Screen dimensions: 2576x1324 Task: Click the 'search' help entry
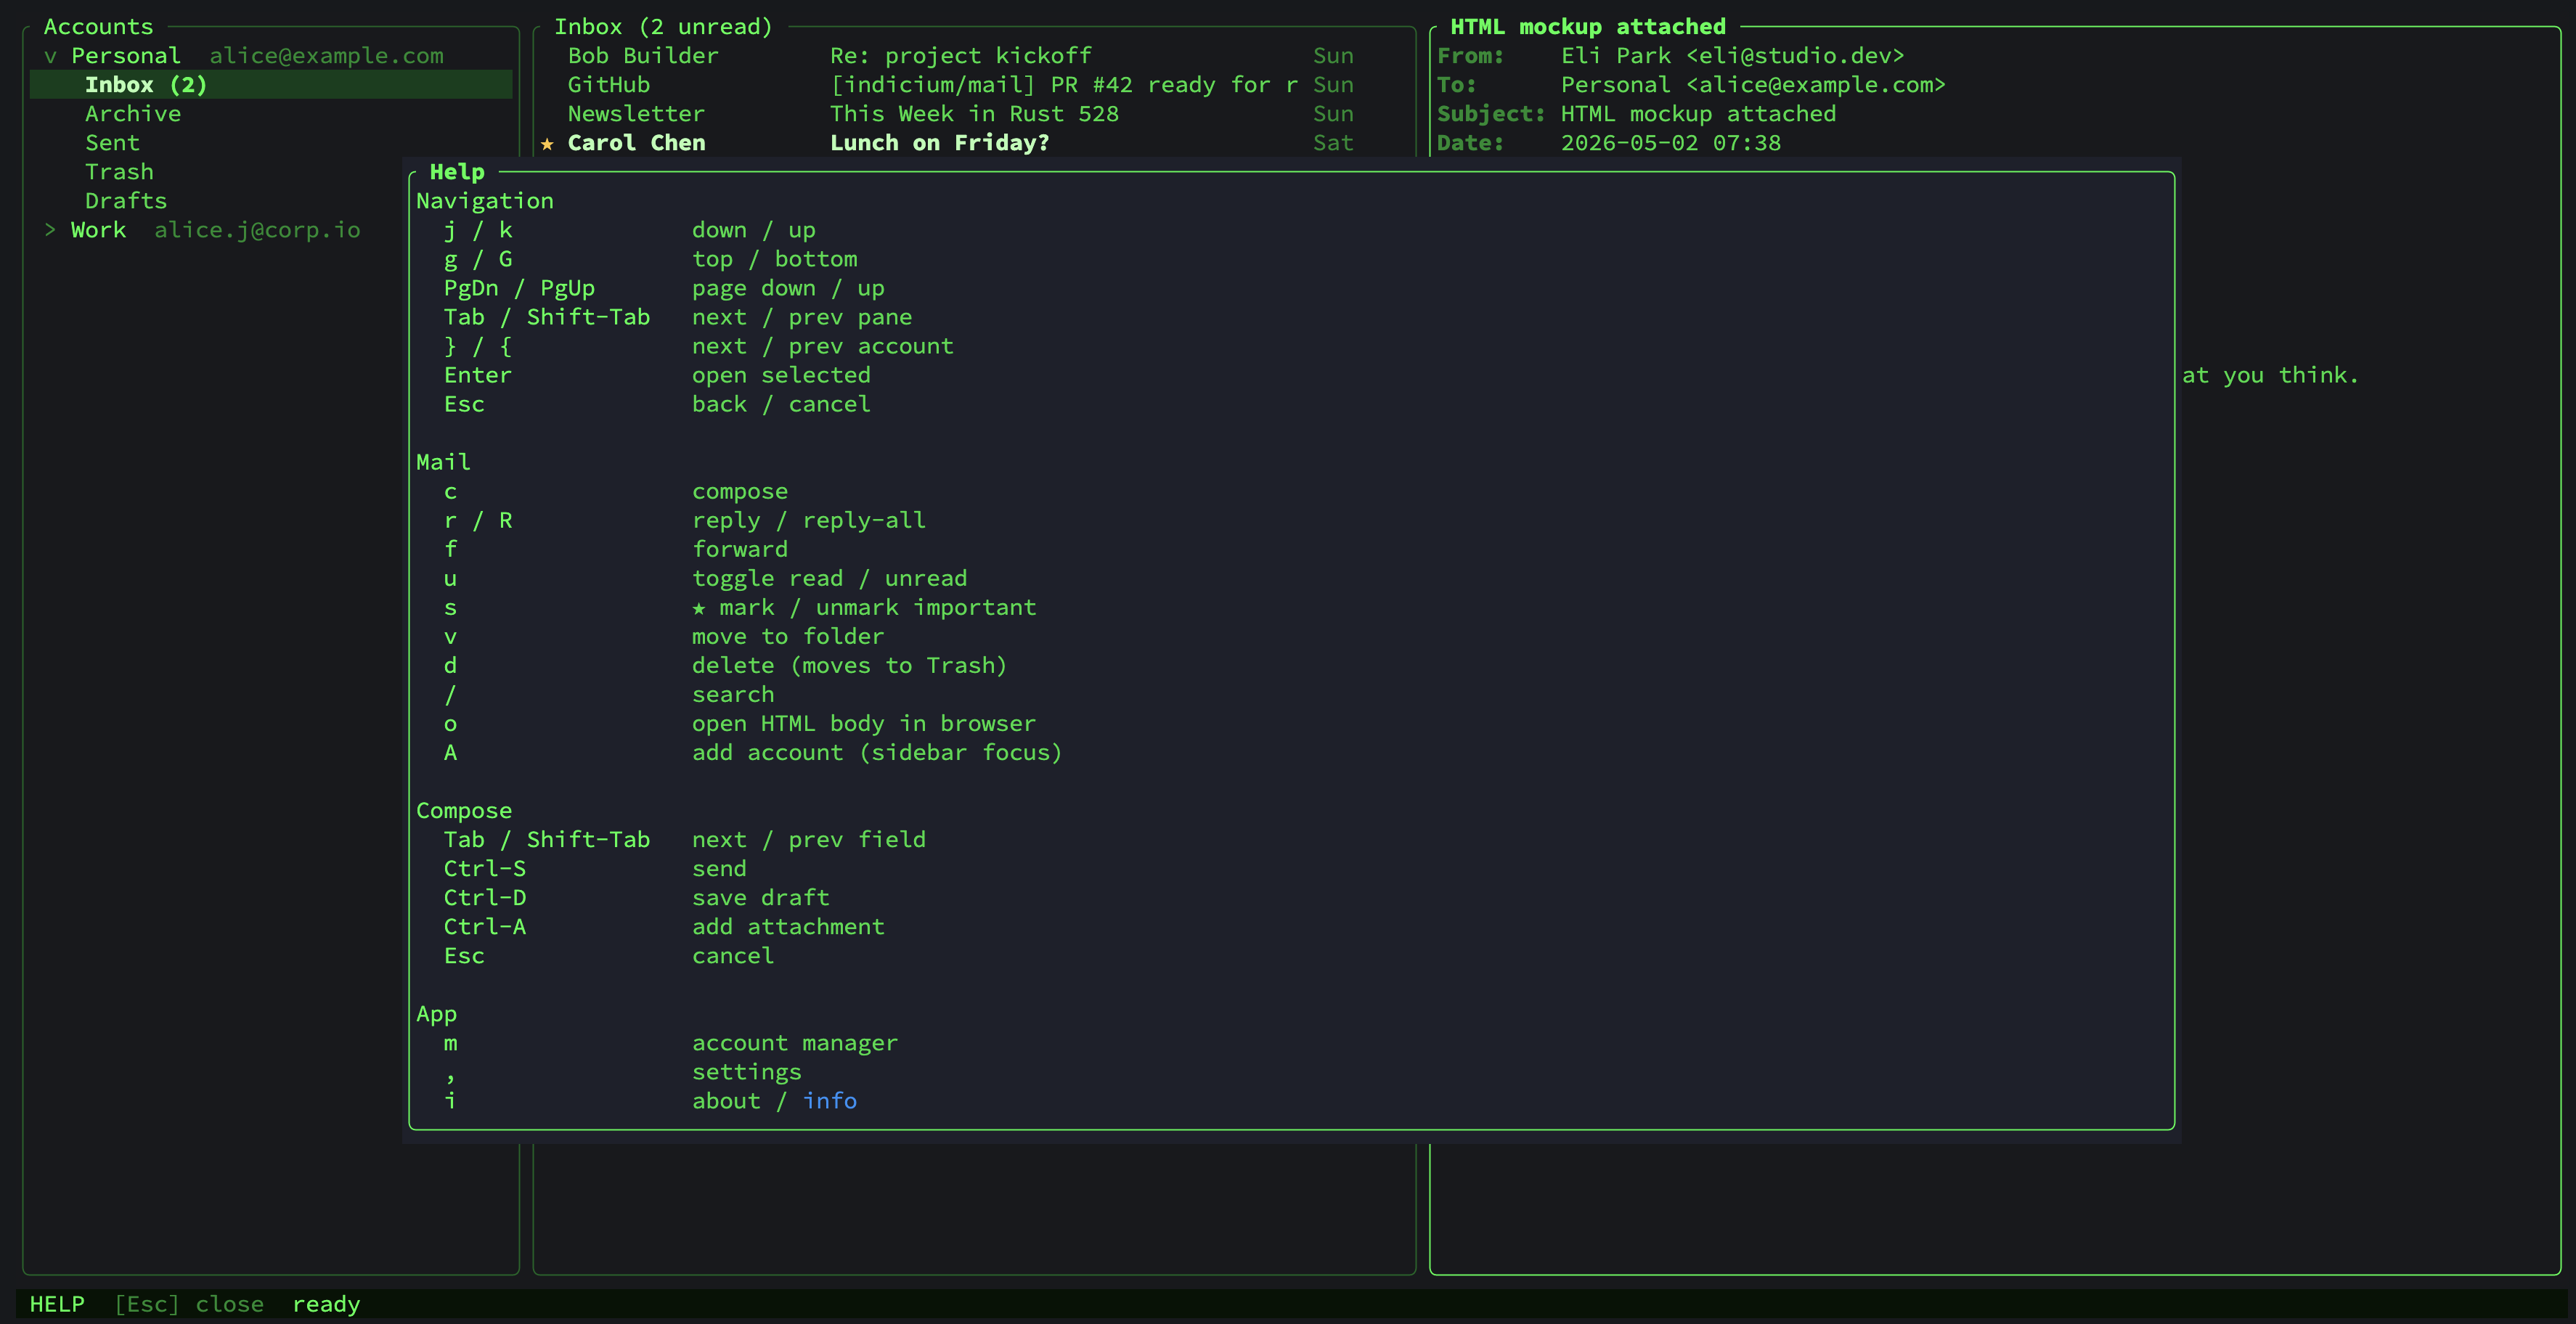(733, 695)
